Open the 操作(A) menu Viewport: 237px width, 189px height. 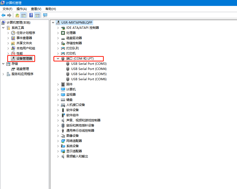pos(22,9)
